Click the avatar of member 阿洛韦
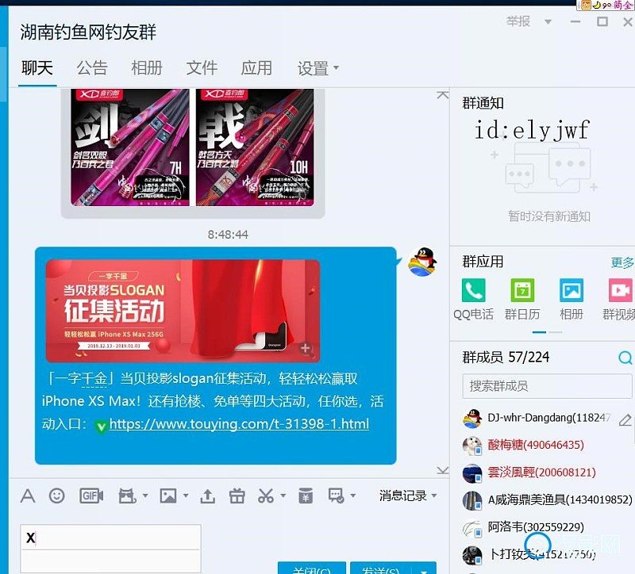The height and width of the screenshot is (574, 635). click(x=472, y=528)
